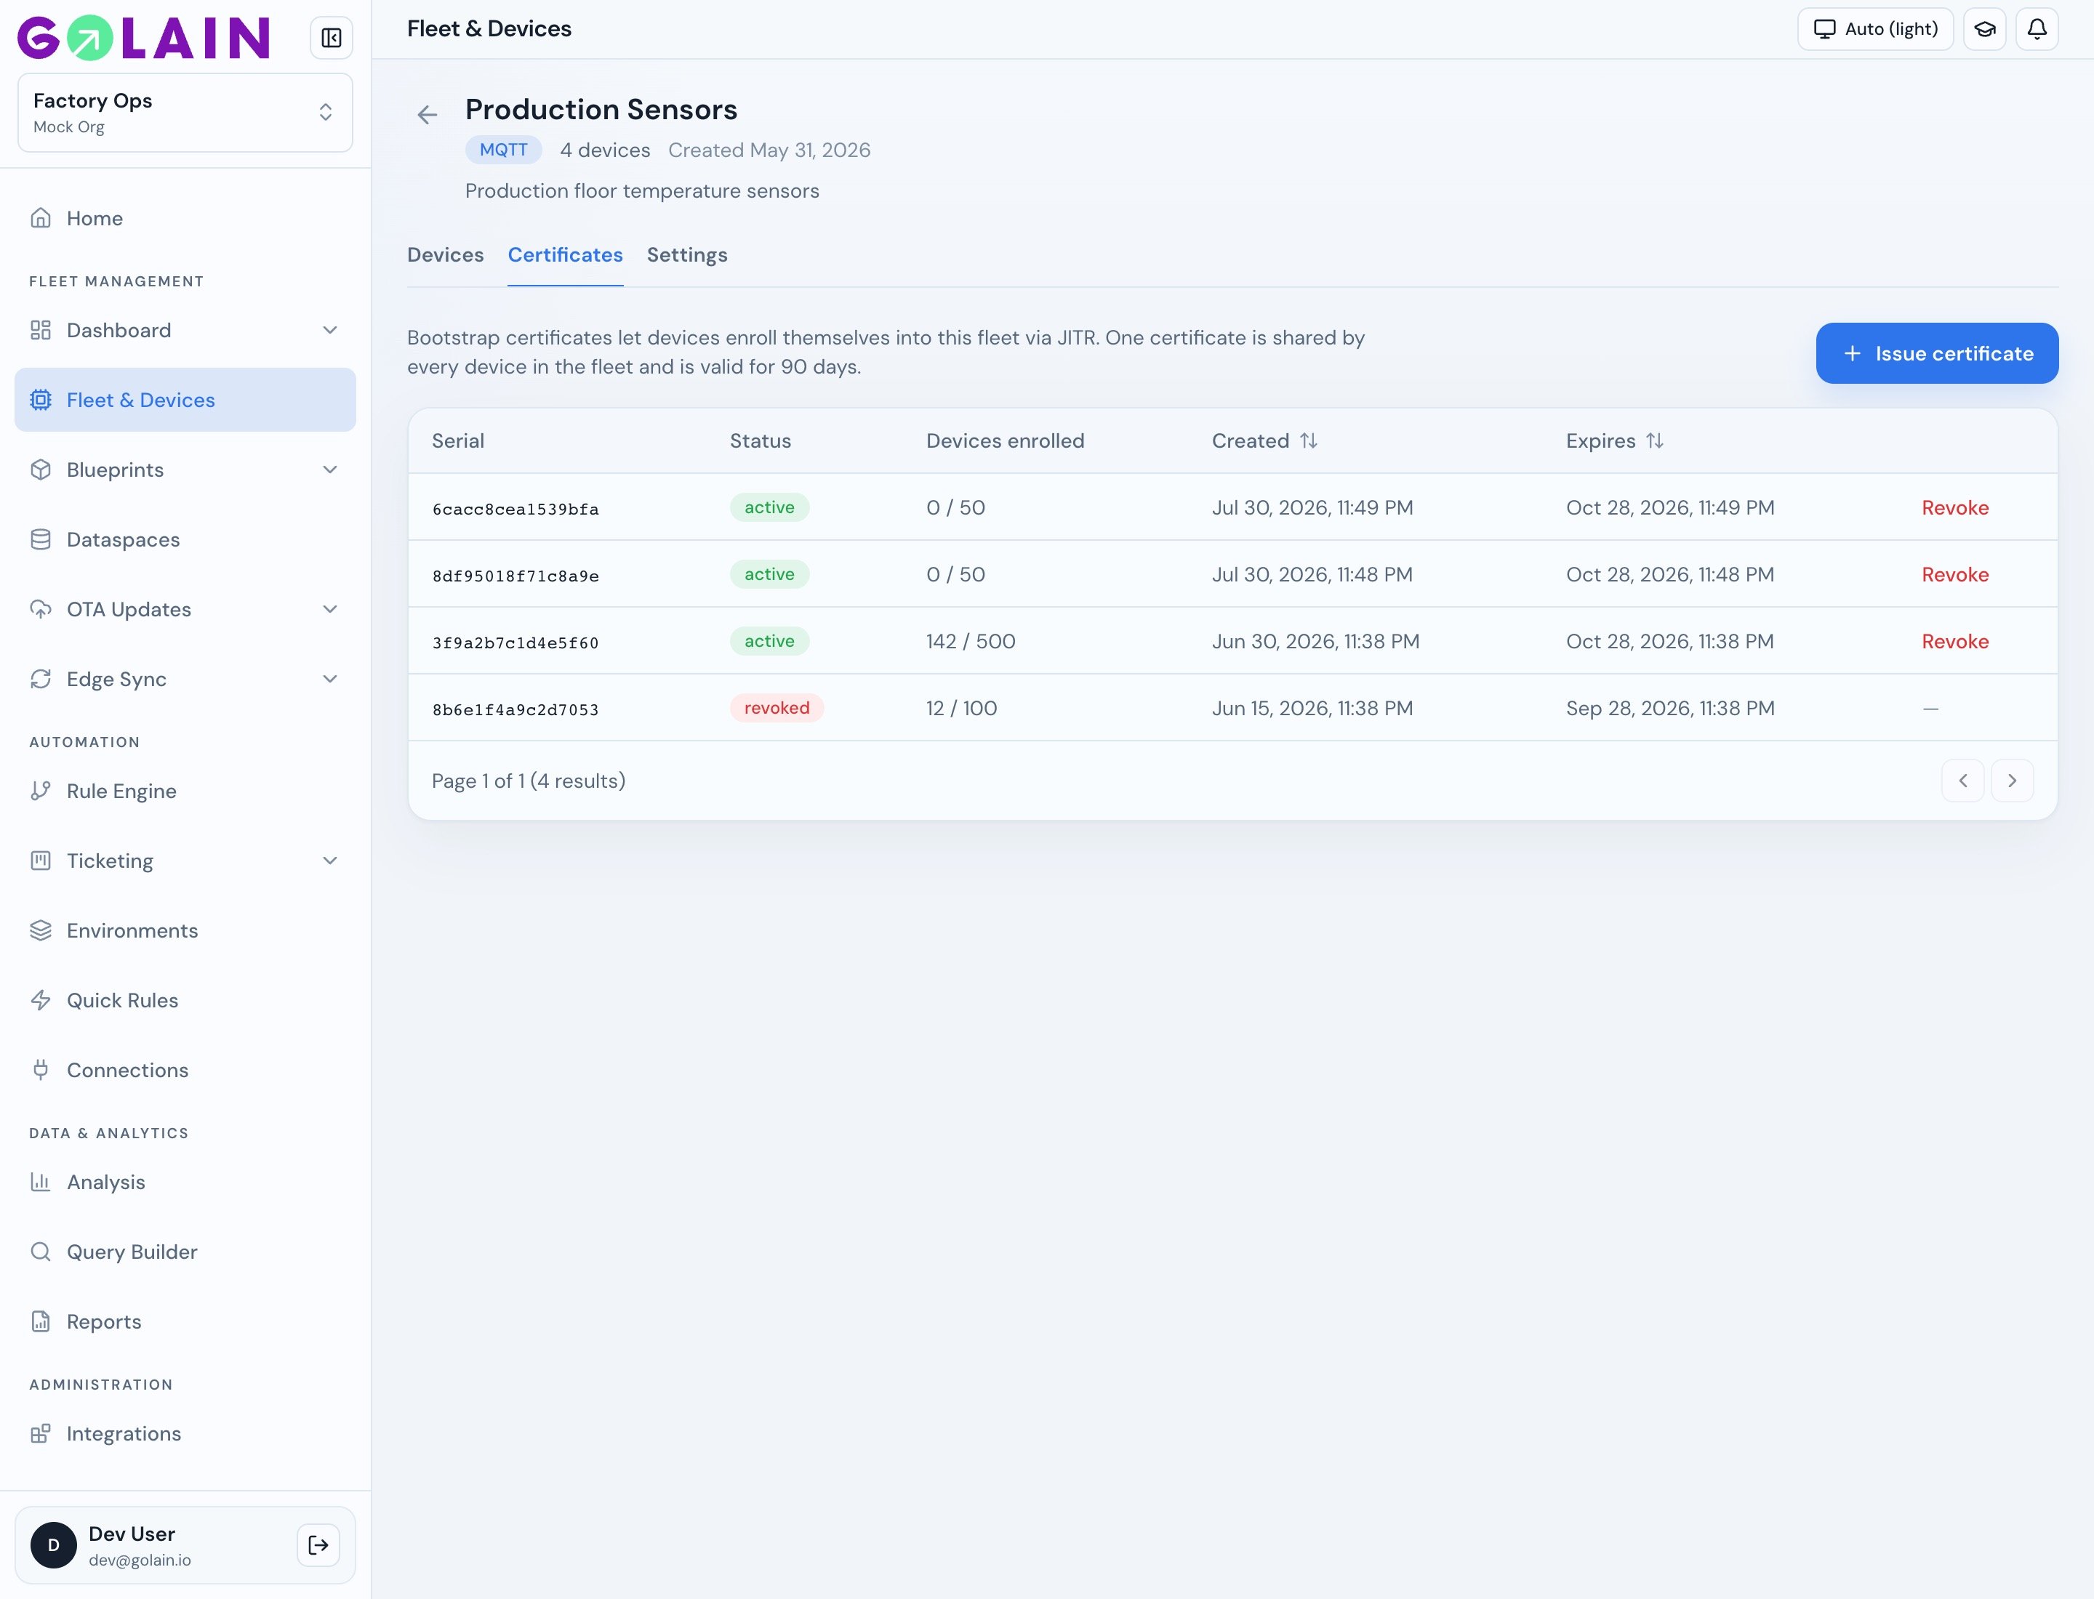Open Analysis in the sidebar
Image resolution: width=2094 pixels, height=1599 pixels.
pos(185,1182)
